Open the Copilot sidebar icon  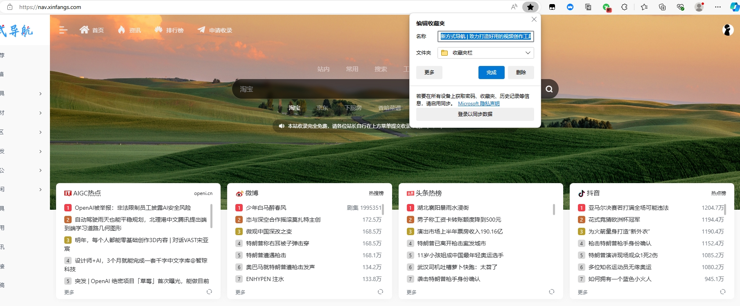(735, 7)
